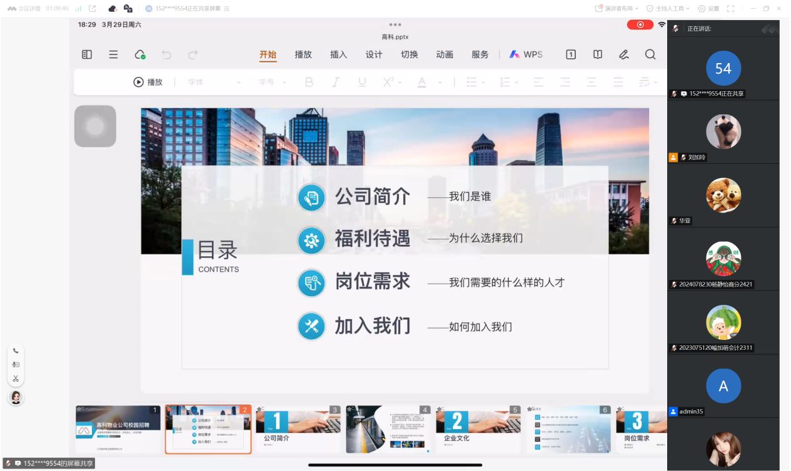
Task: Open the 动画 tab
Action: coord(445,55)
